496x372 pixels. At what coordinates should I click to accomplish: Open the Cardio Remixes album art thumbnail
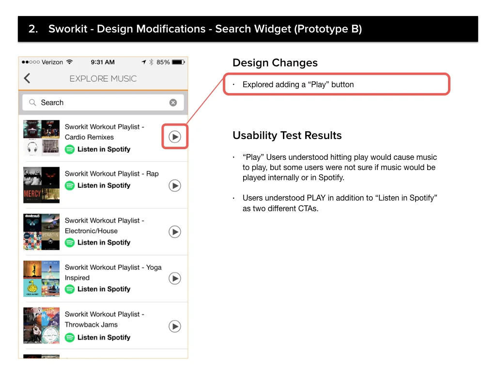click(42, 138)
